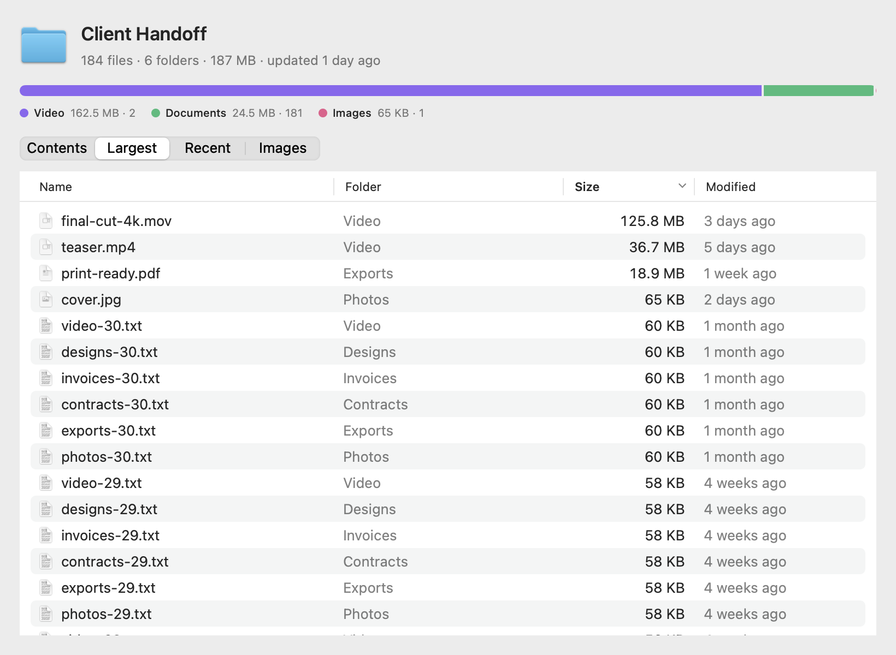Click the '2 days ago' modified value
This screenshot has width=896, height=655.
click(x=740, y=300)
